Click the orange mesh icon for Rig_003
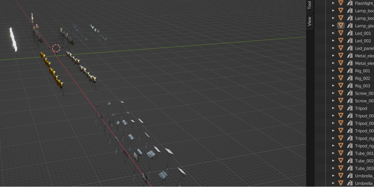The height and width of the screenshot is (187, 374). point(341,86)
